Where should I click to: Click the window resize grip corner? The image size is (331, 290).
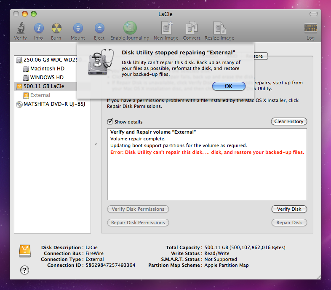pos(319,277)
